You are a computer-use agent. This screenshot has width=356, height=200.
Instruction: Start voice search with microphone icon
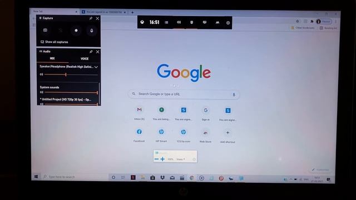[234, 95]
